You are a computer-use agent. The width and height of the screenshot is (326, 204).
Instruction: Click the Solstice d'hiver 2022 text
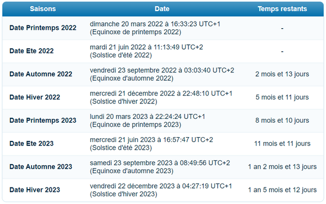tap(124, 102)
